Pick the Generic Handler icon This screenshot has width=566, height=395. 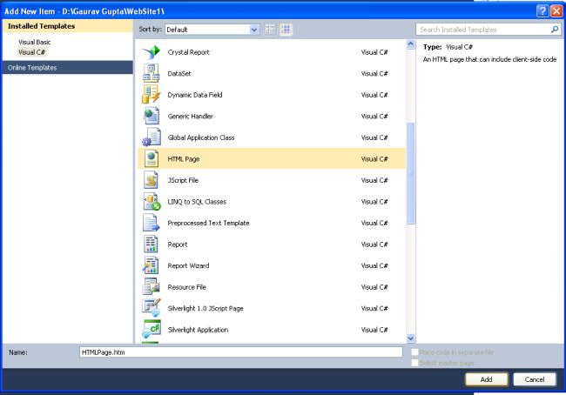[152, 116]
